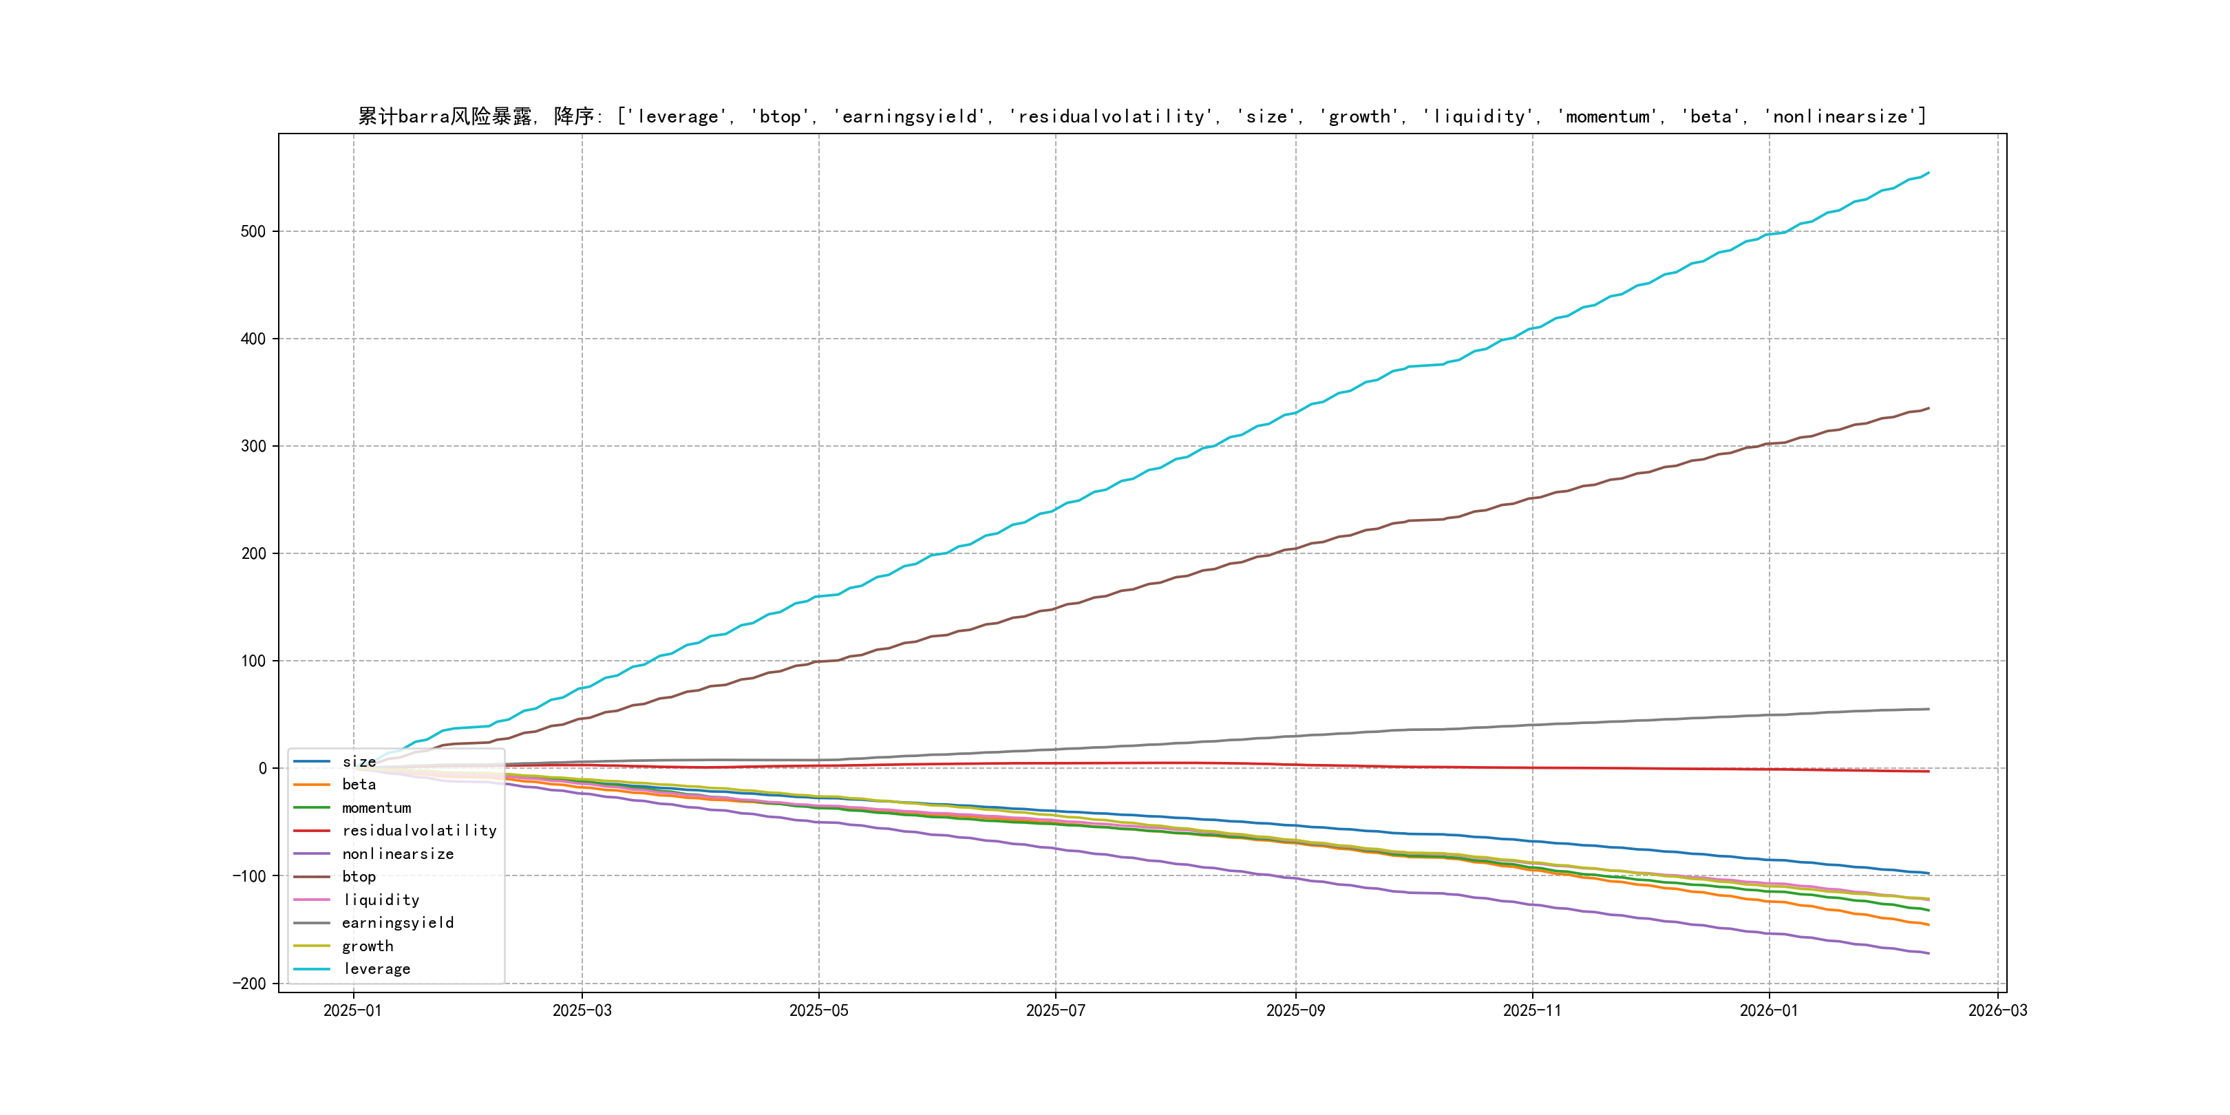Click the right endpoint of the purple nonlinearsize line
The width and height of the screenshot is (2230, 1115).
pos(1929,953)
